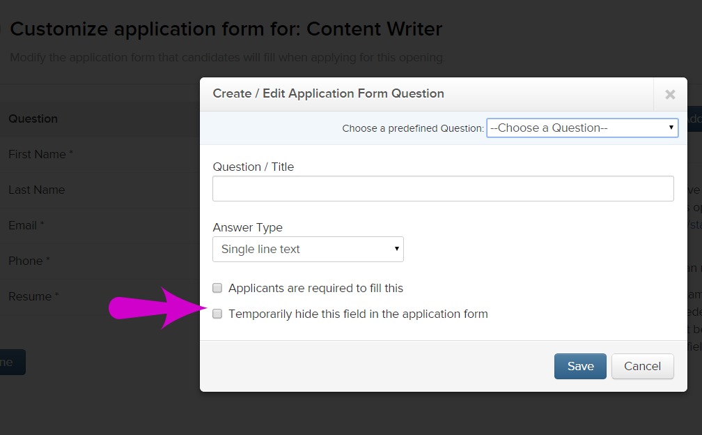Screen dimensions: 702x435
Task: Click the Choose a predefined Question label
Action: pyautogui.click(x=413, y=128)
